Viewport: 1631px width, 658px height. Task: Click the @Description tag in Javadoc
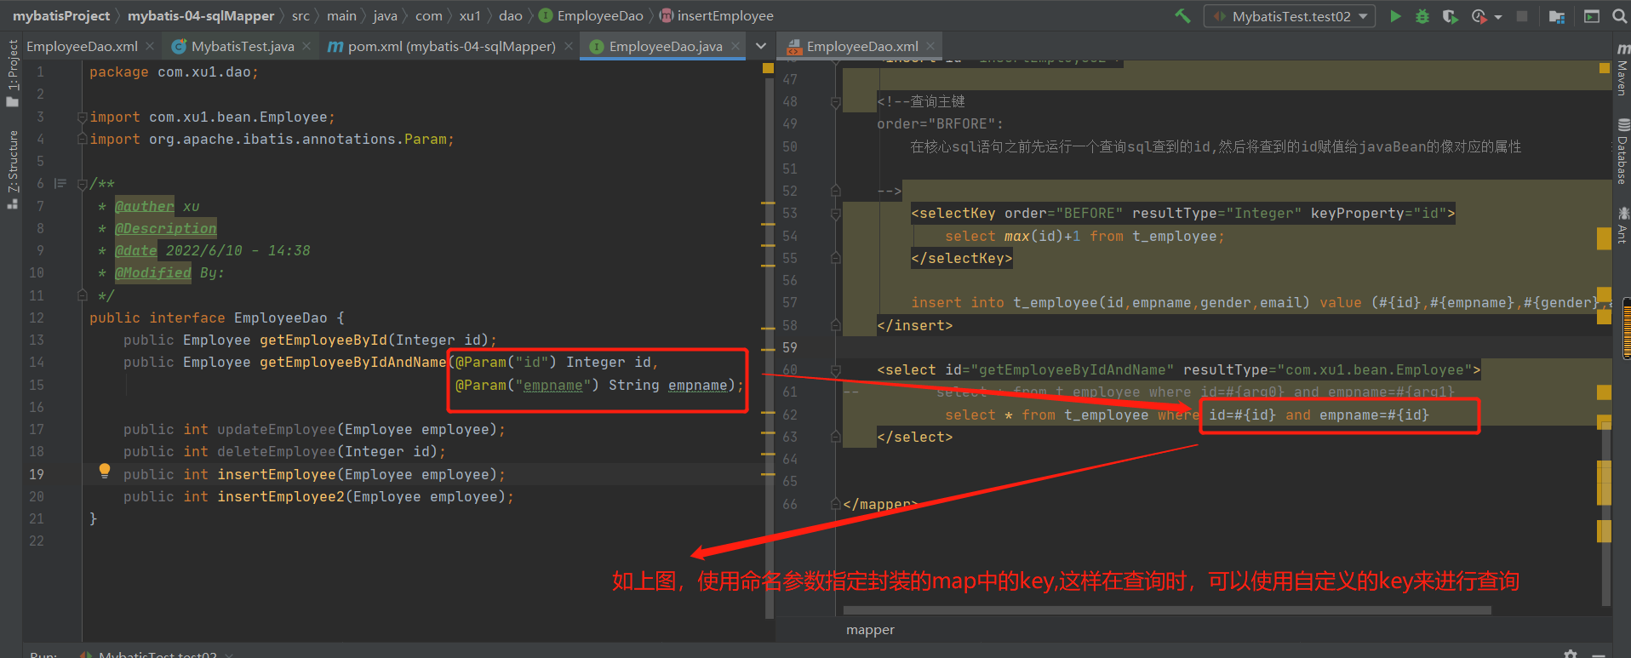click(166, 228)
